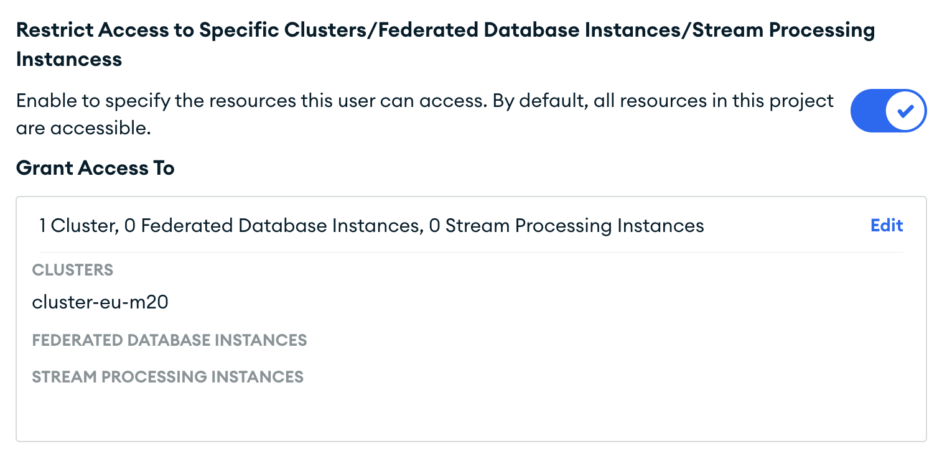Click the blue track of the toggle
The width and height of the screenshot is (947, 454).
pyautogui.click(x=868, y=111)
